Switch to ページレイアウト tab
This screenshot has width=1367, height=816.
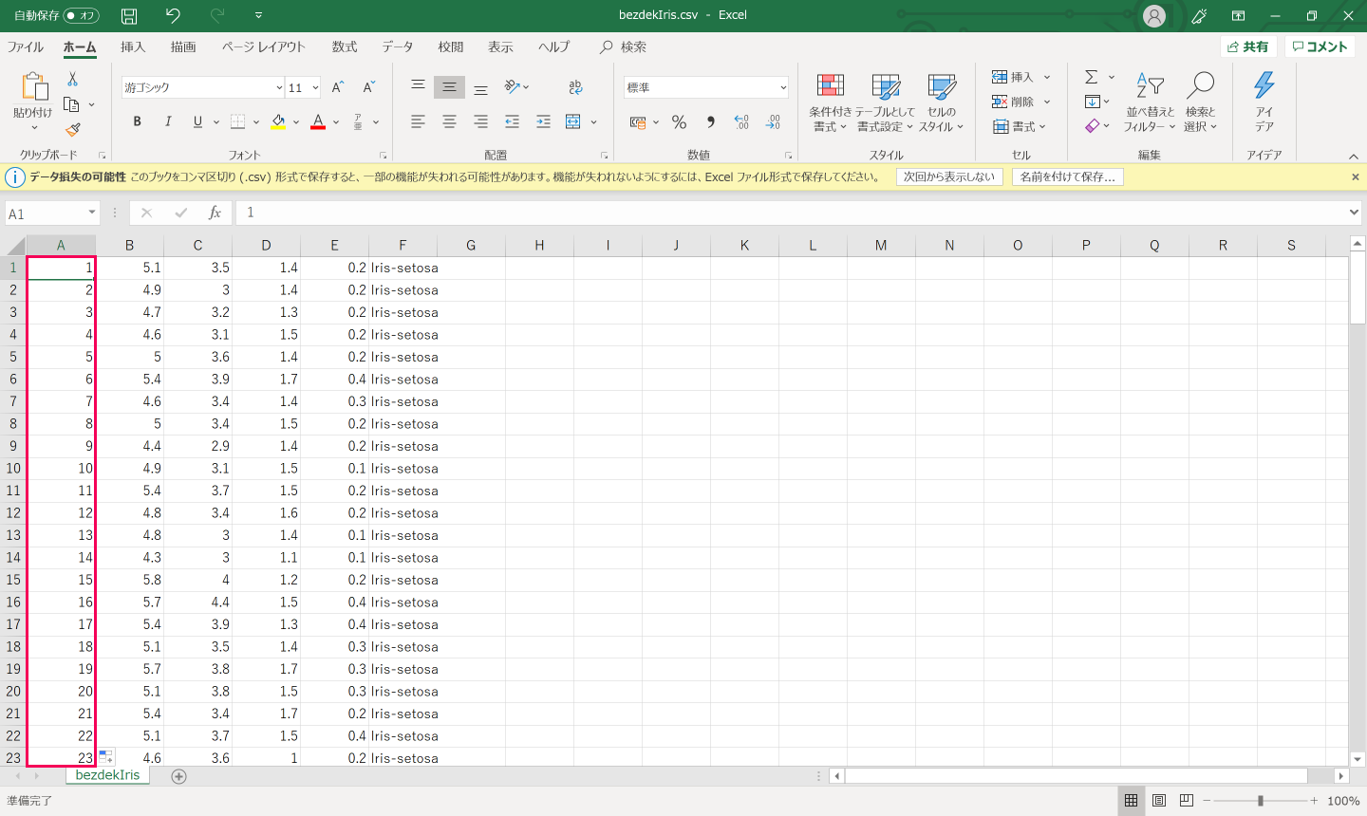(x=264, y=46)
